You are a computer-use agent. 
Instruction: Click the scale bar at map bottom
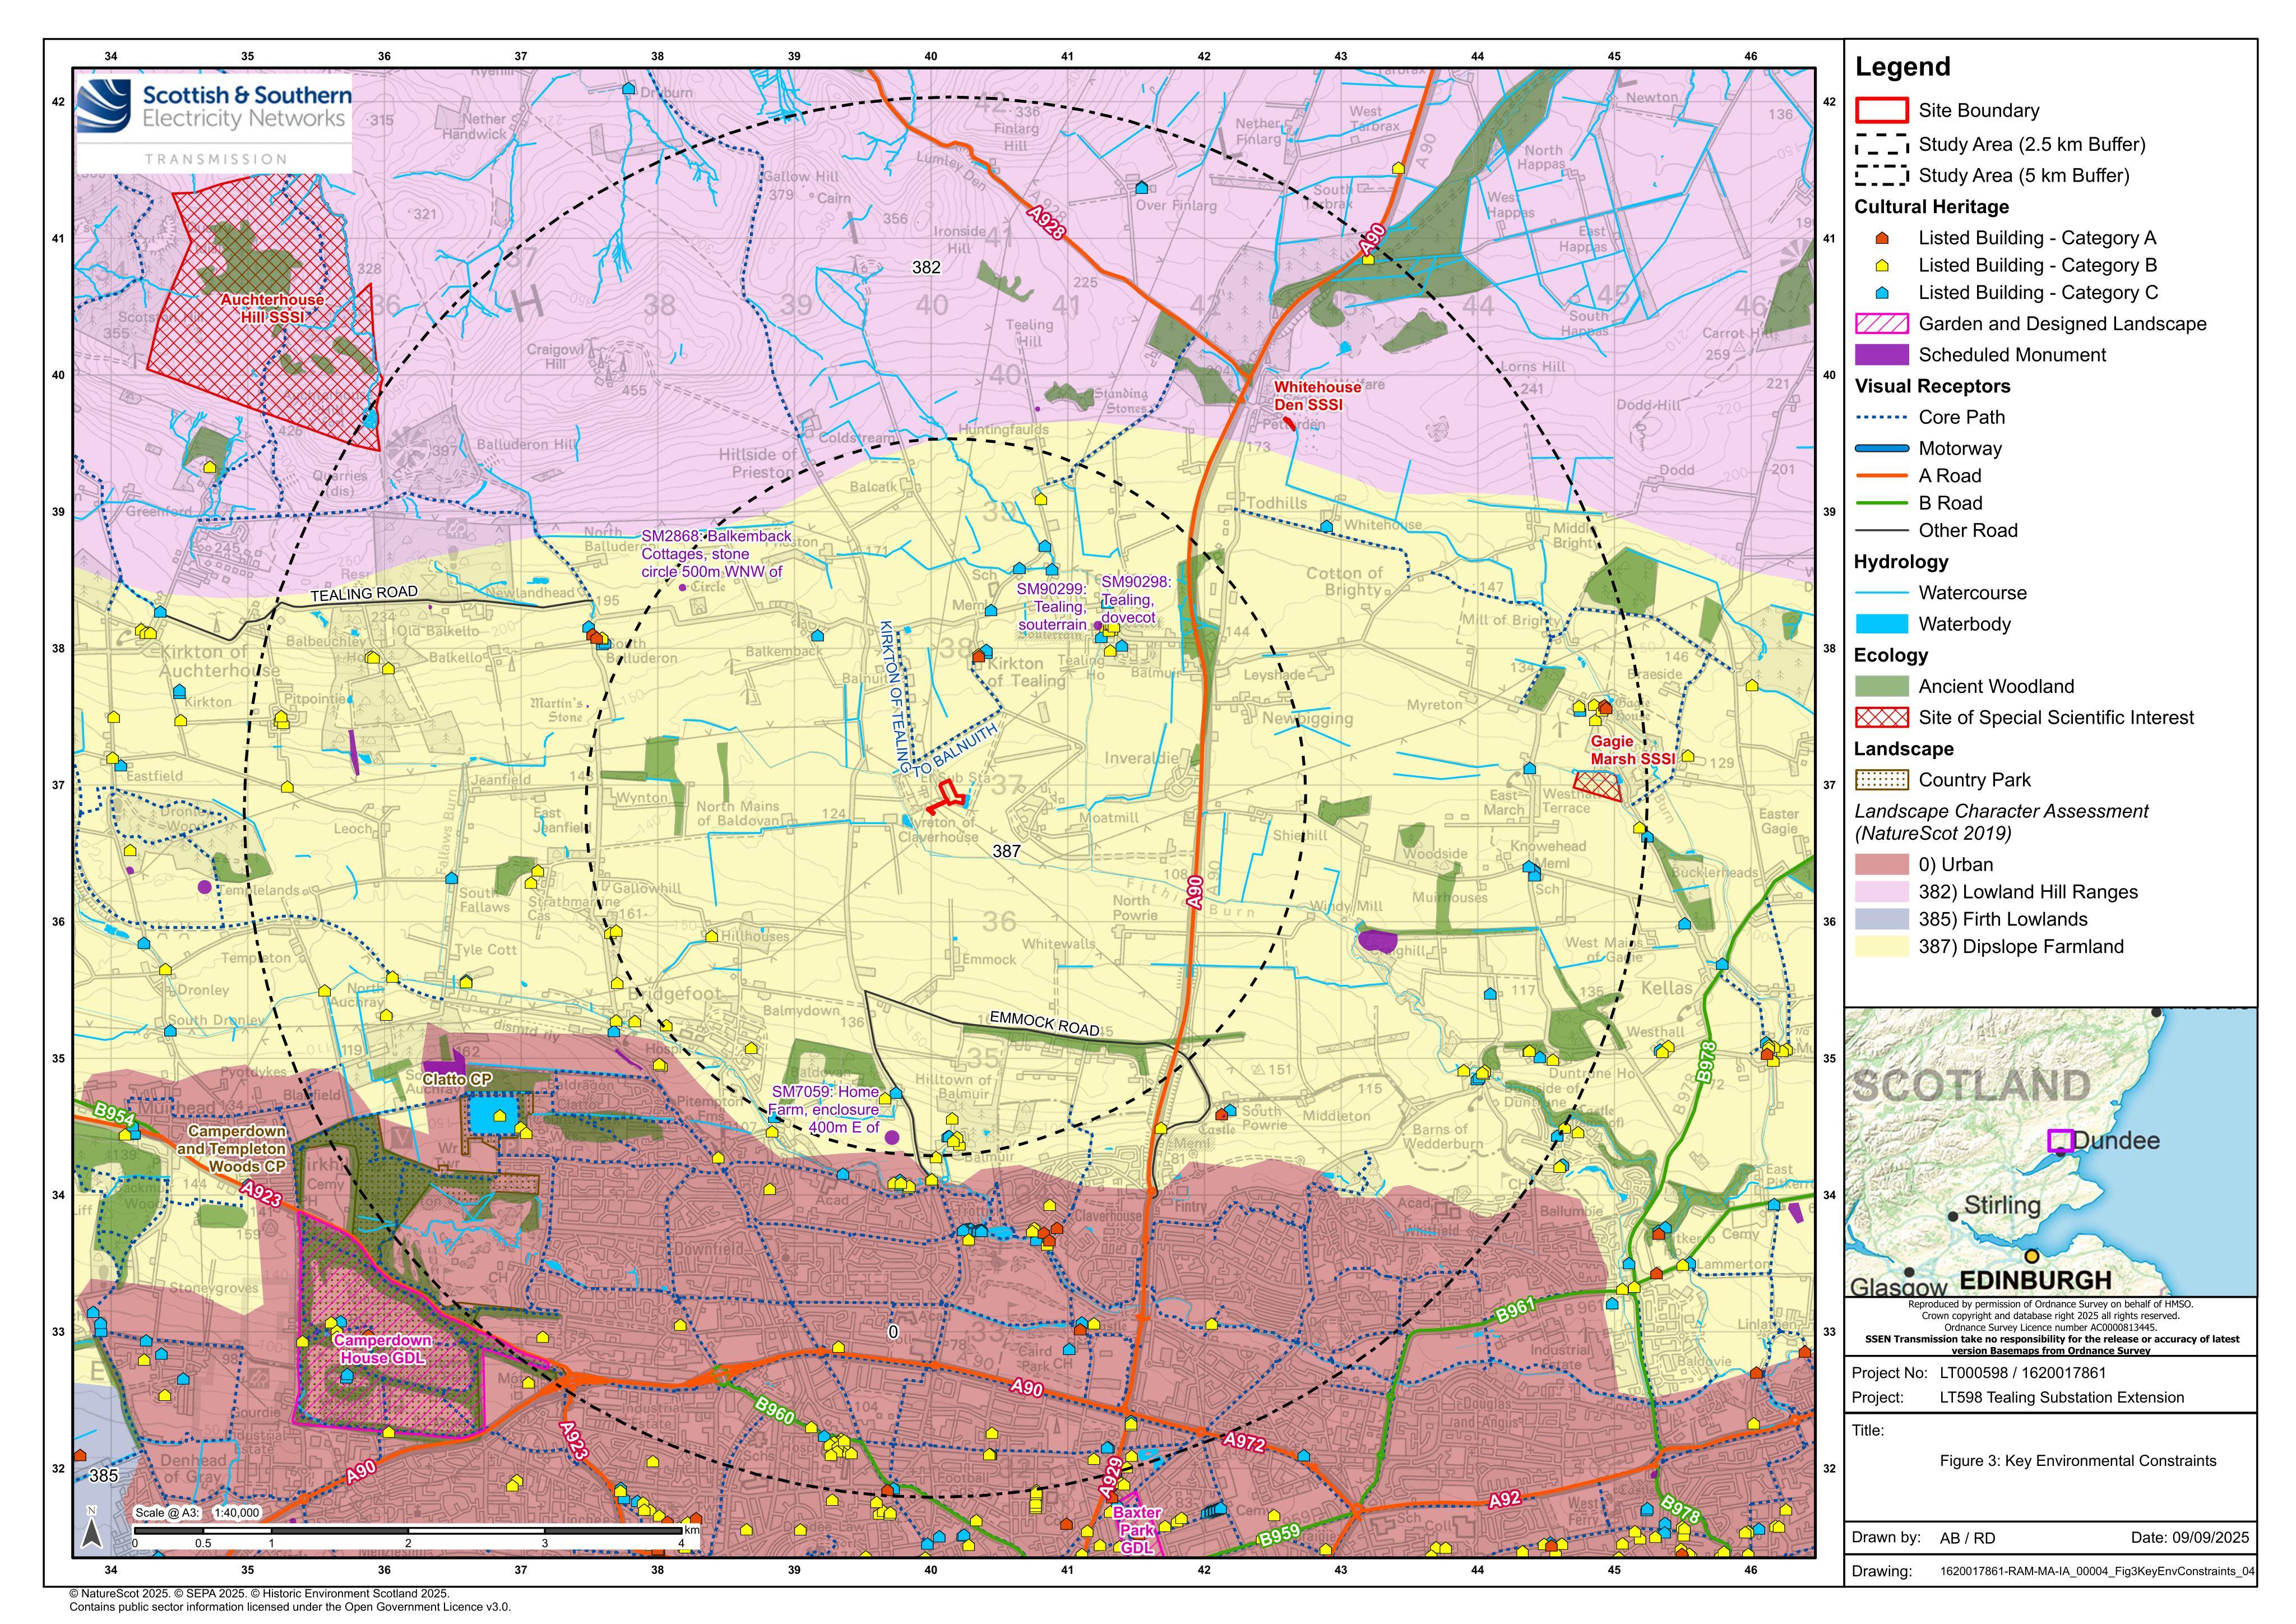pyautogui.click(x=410, y=1531)
